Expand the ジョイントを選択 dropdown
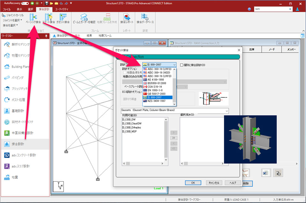This screenshot has width=306, height=203. (x=12, y=20)
